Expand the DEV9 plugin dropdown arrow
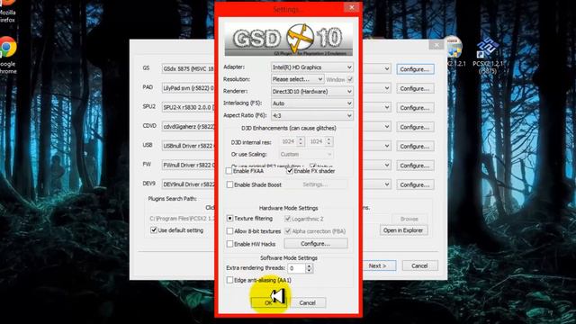Viewport: 576px width, 324px height. (x=386, y=184)
